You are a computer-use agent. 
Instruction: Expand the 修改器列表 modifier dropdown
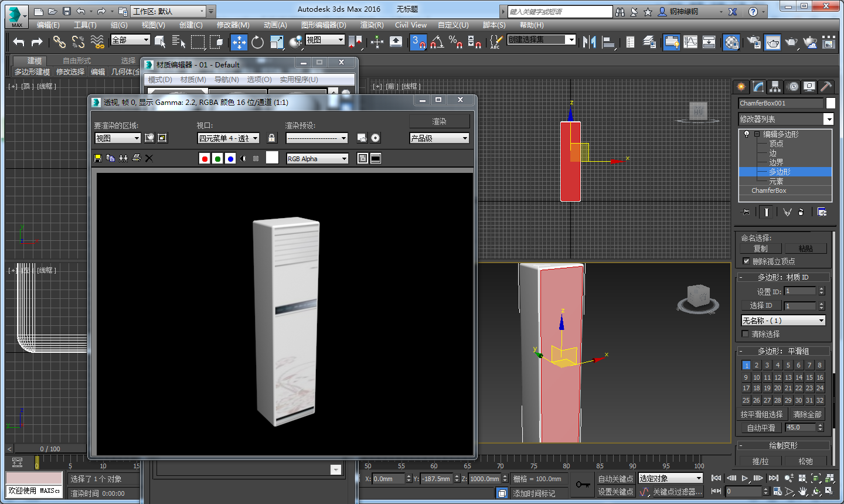click(828, 119)
